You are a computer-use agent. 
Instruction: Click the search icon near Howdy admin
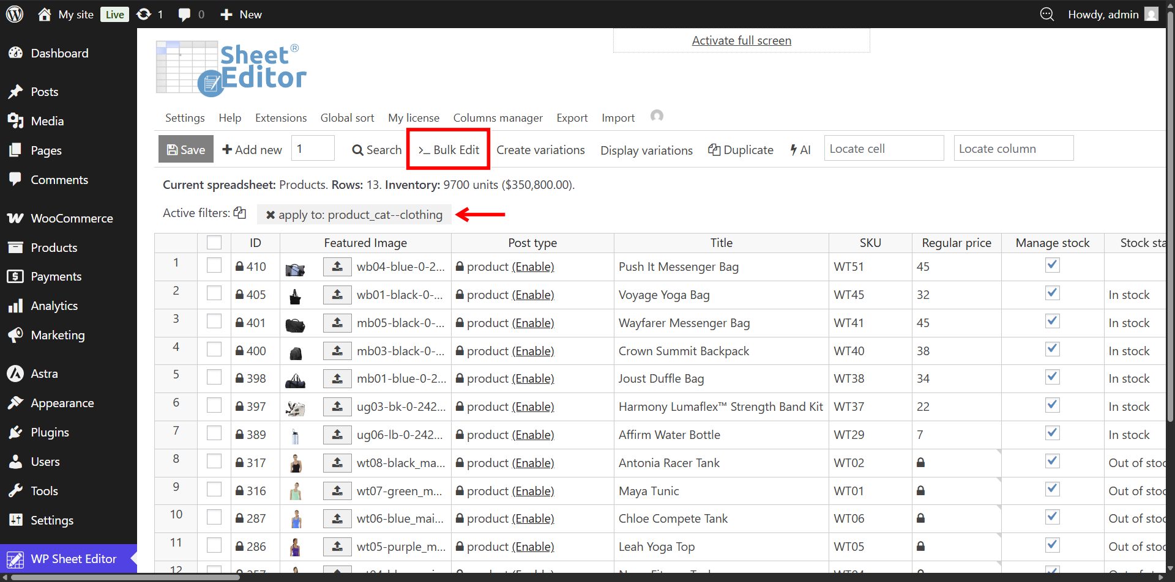(x=1047, y=14)
